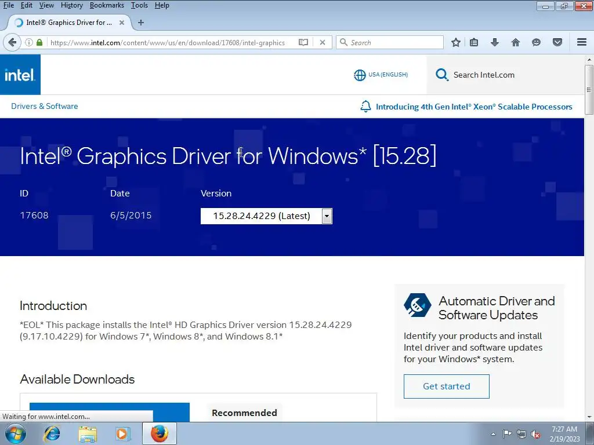Click the Get started button

446,386
